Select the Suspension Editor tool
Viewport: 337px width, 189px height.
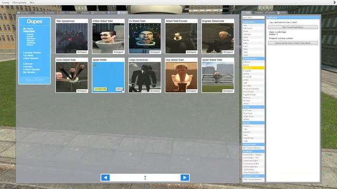pyautogui.click(x=253, y=161)
